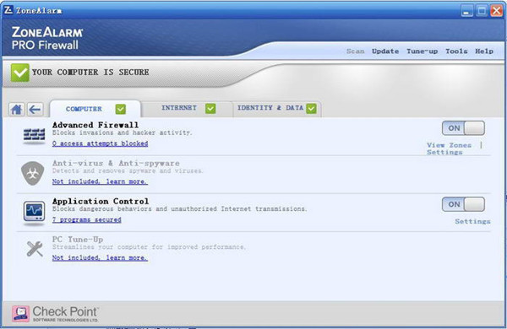Screen dimensions: 507x329
Task: Click the 'PC Tune-Up' heading
Action: (78, 240)
